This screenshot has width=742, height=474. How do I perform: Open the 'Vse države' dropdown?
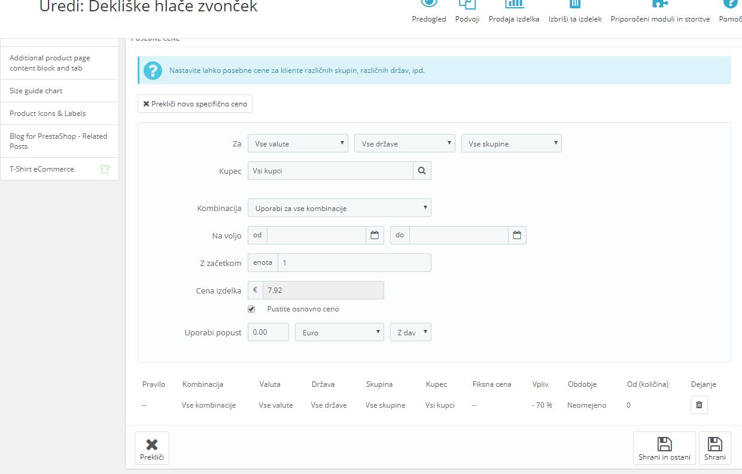(405, 143)
